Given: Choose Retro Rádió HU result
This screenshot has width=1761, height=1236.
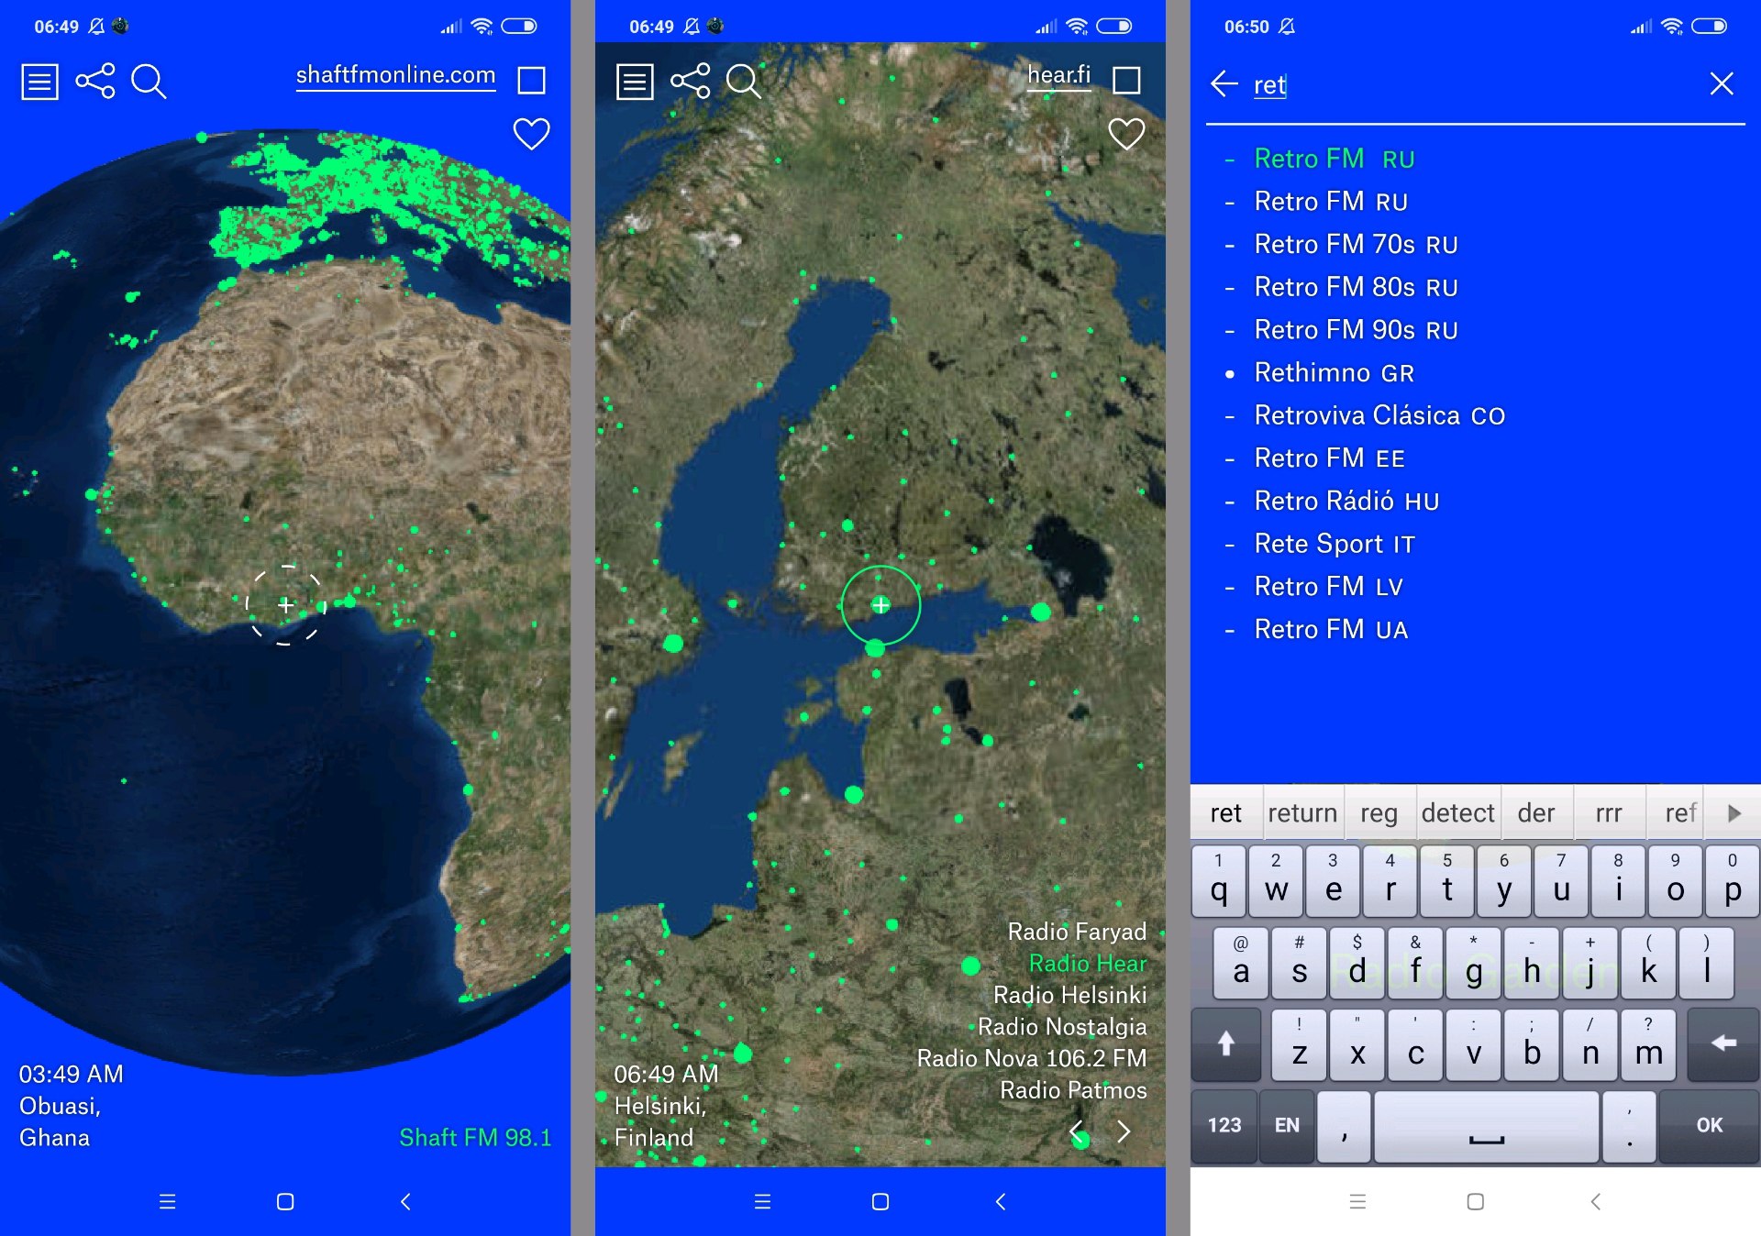Looking at the screenshot, I should (x=1346, y=502).
